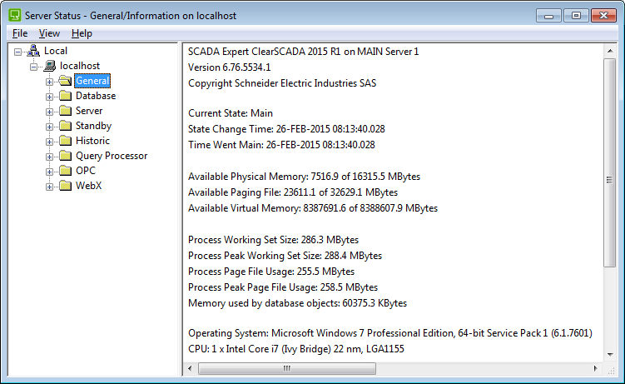
Task: Click the Server Status title bar icon
Action: [x=15, y=16]
